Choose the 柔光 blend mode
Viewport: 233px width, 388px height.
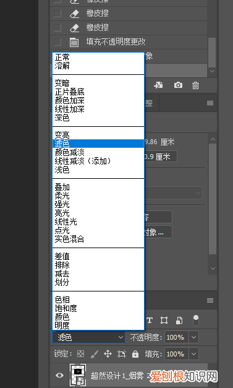tap(98, 196)
